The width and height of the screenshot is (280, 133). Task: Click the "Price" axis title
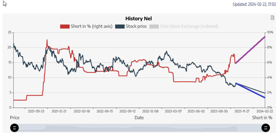point(15,118)
